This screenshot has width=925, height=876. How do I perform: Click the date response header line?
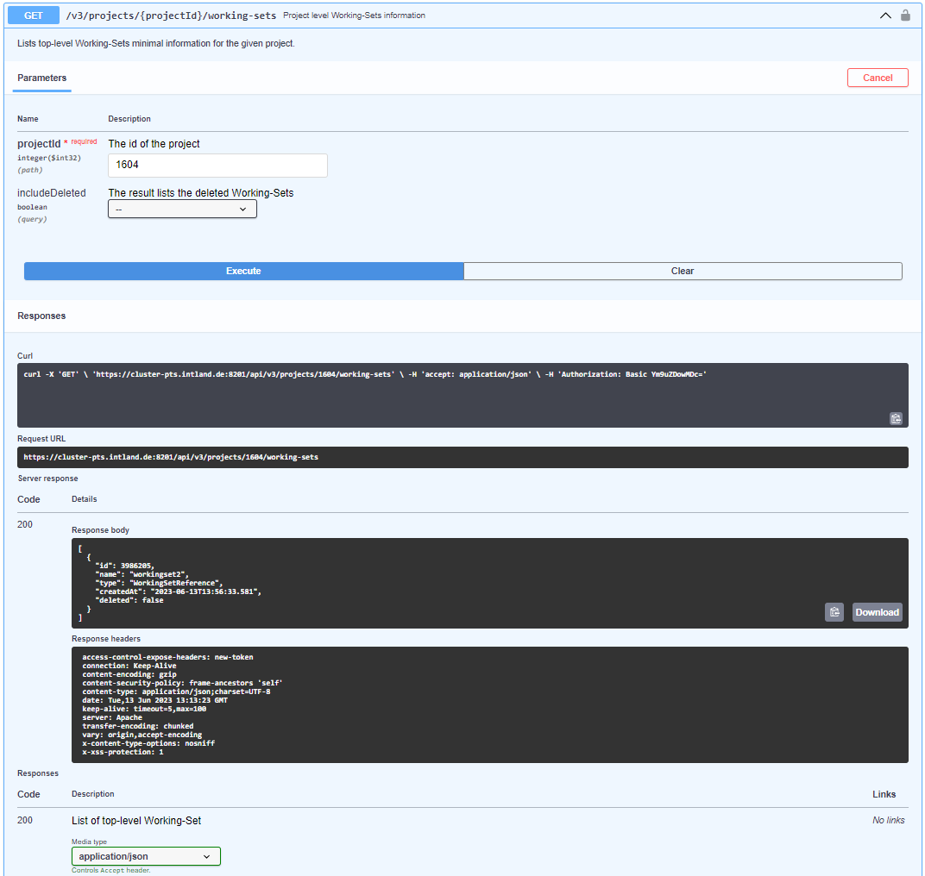pyautogui.click(x=154, y=700)
